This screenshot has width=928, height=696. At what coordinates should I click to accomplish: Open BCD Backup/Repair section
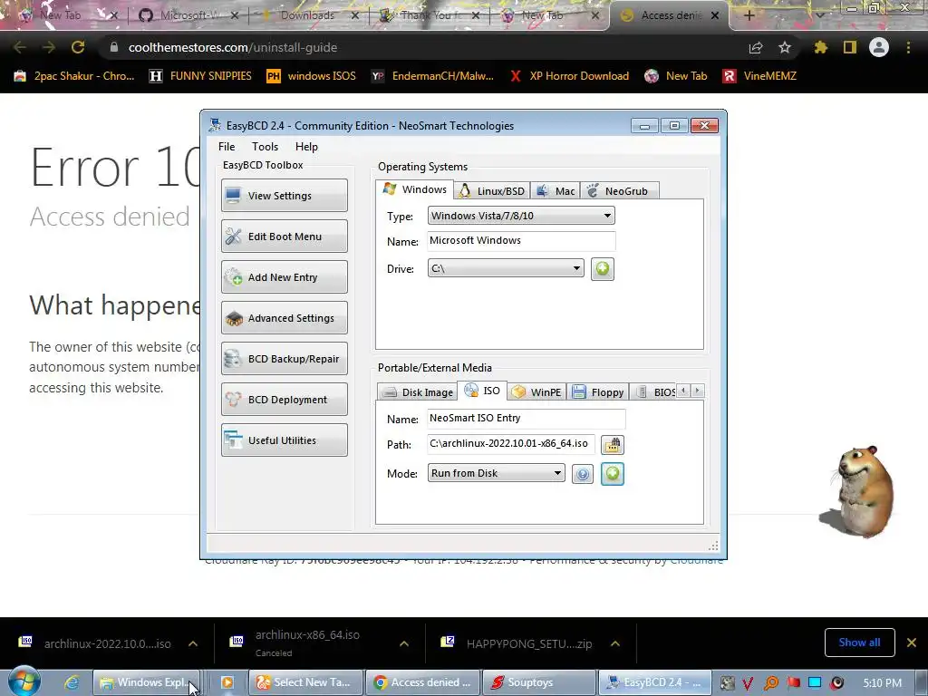(284, 359)
